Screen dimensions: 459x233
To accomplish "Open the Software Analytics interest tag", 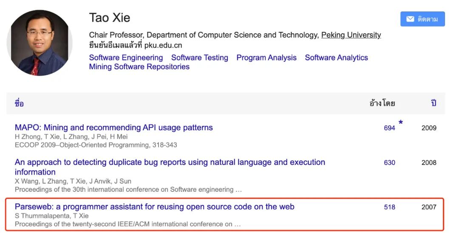I will [x=336, y=58].
